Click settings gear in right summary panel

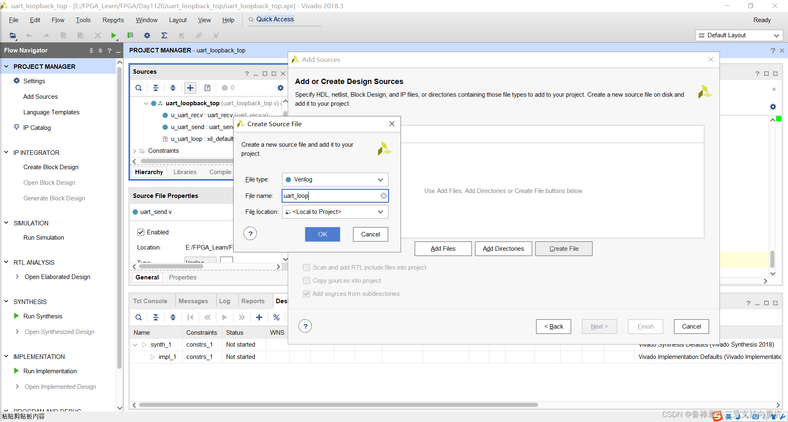pyautogui.click(x=773, y=107)
